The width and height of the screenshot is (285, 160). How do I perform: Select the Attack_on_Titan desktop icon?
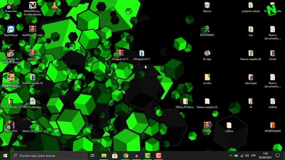pyautogui.click(x=33, y=127)
